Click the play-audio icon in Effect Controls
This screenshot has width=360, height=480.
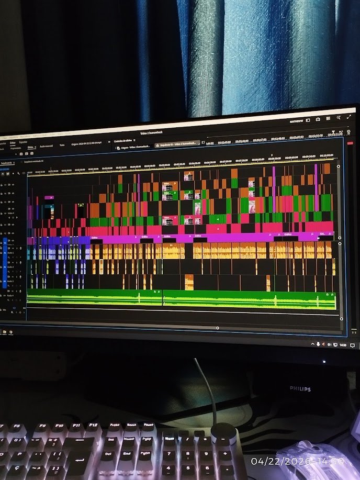(x=341, y=131)
